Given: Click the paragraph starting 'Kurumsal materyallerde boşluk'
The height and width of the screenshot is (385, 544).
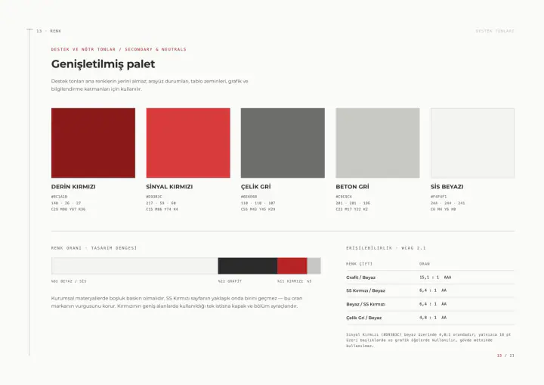Looking at the screenshot, I should pyautogui.click(x=177, y=303).
